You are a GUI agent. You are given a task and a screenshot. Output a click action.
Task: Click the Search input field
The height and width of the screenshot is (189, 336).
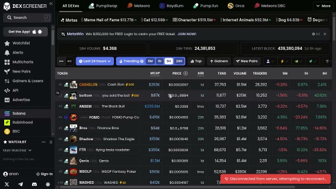click(27, 17)
